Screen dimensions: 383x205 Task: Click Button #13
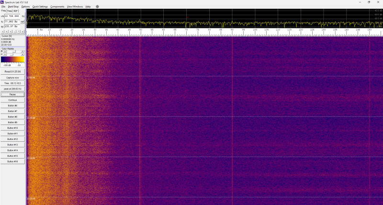click(x=12, y=145)
